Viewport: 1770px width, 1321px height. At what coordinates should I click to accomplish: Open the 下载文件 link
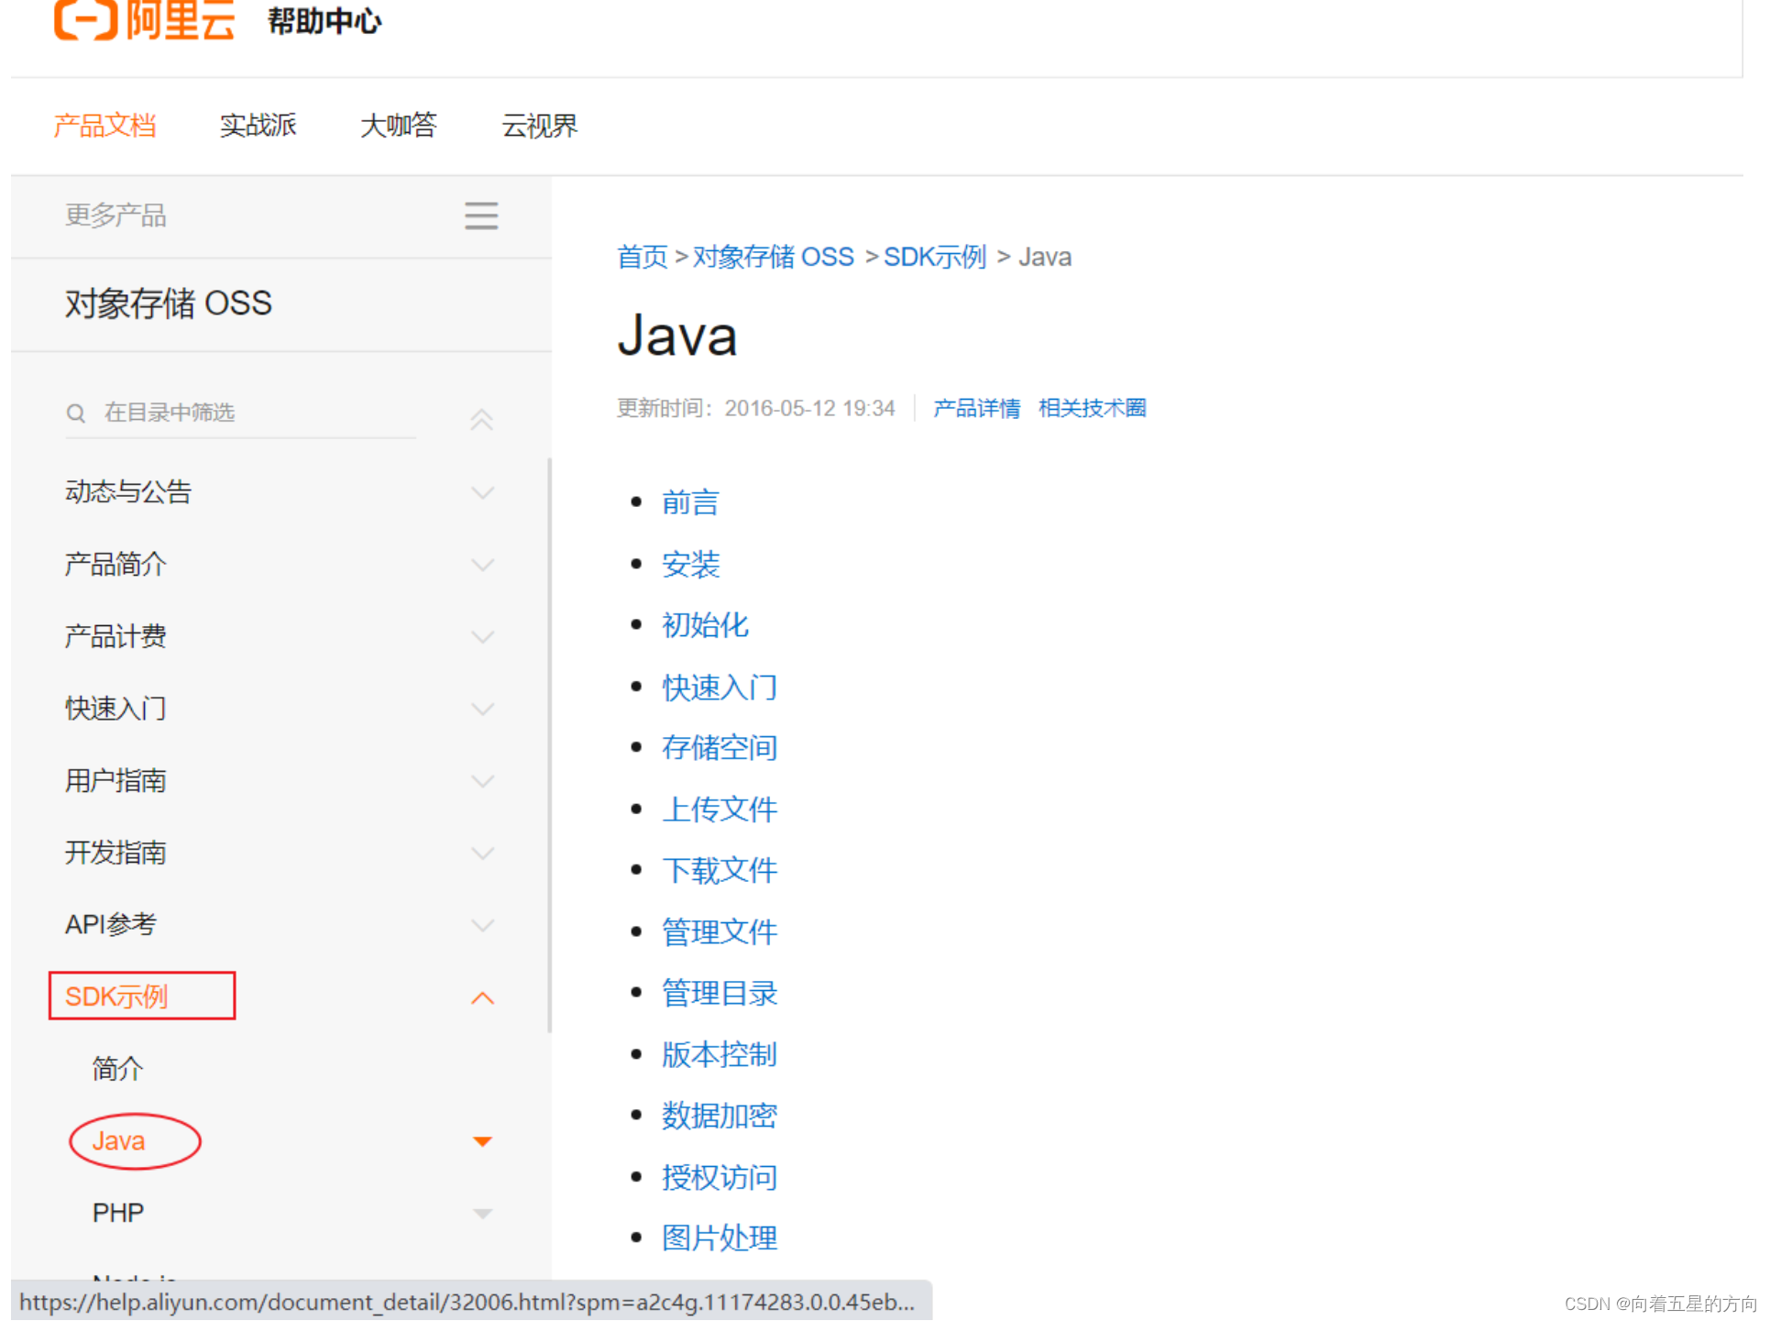tap(719, 869)
